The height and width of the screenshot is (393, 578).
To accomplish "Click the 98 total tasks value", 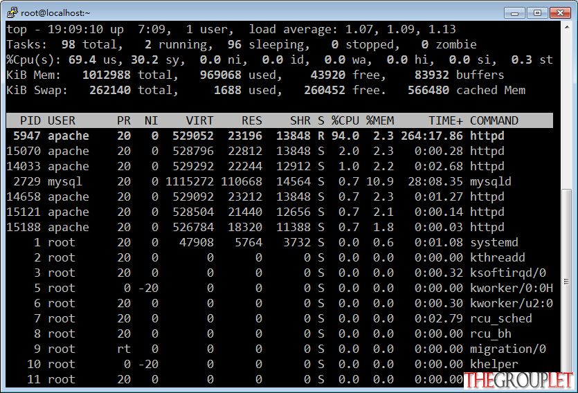I will point(69,44).
